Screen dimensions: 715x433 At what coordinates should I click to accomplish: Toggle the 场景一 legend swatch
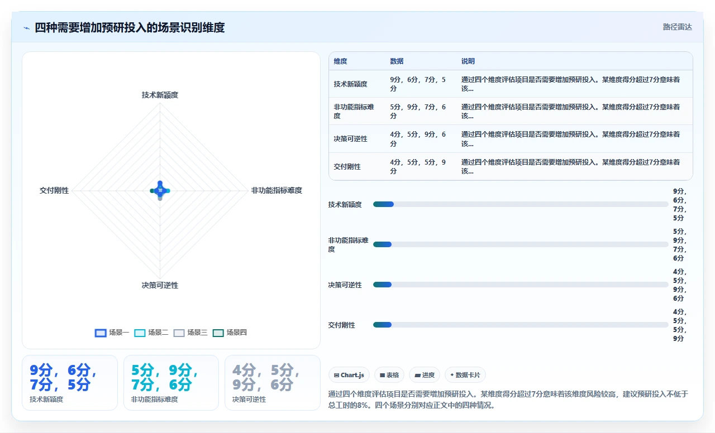[101, 333]
